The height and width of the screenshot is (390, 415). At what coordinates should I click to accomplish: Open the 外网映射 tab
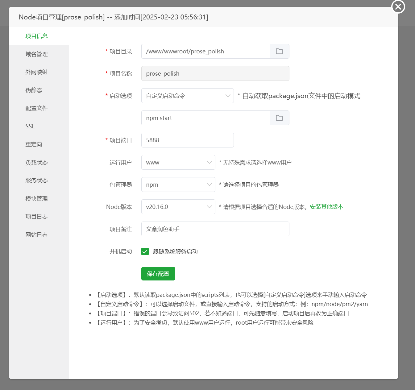pyautogui.click(x=36, y=72)
